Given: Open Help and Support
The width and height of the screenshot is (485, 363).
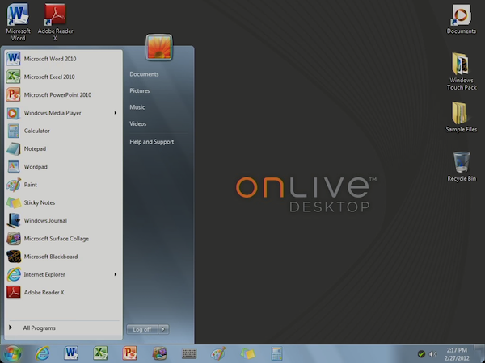Looking at the screenshot, I should click(152, 142).
